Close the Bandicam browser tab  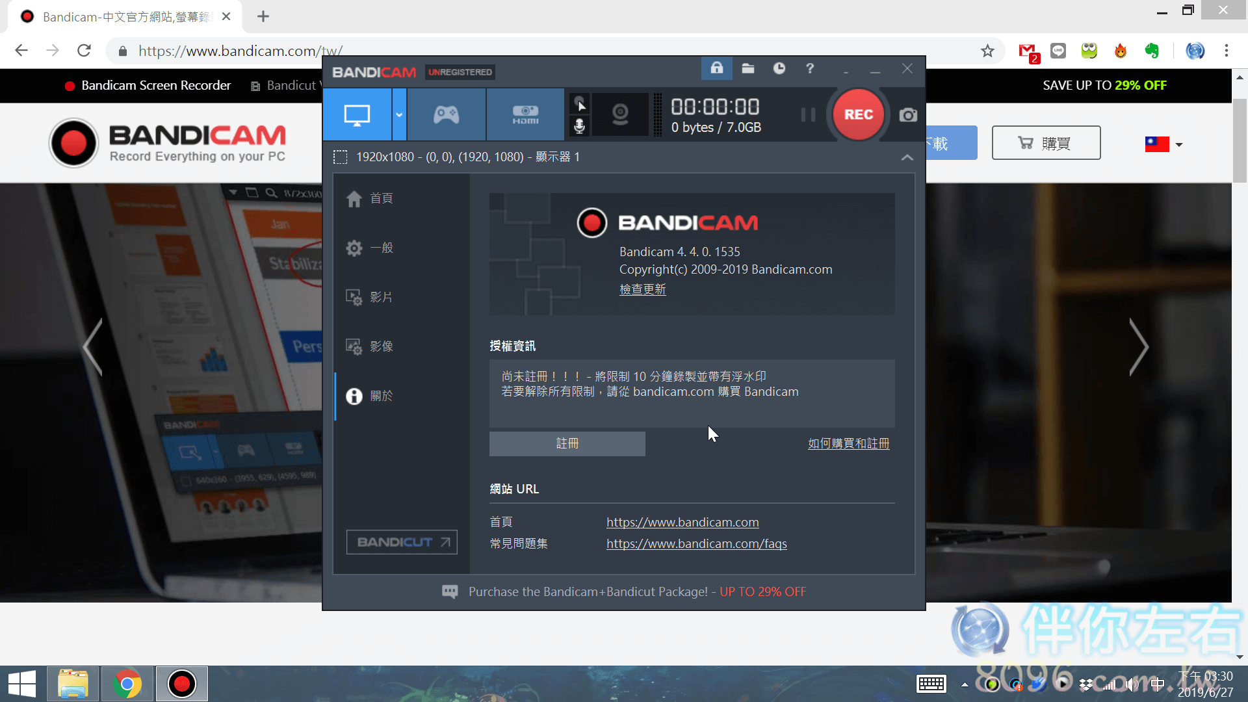pos(226,17)
